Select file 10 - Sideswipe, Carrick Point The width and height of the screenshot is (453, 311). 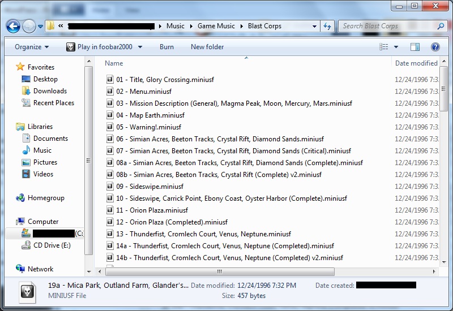point(232,198)
